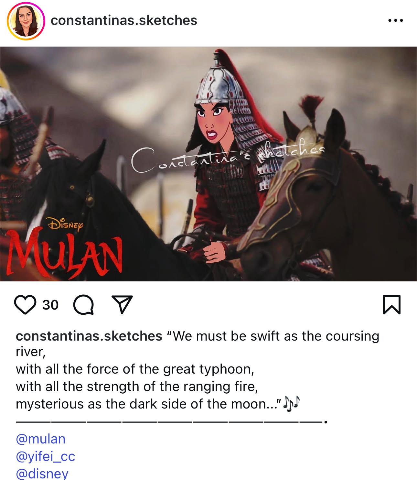Open constantinas.sketches profile from the header username
The width and height of the screenshot is (417, 480).
pos(124,20)
